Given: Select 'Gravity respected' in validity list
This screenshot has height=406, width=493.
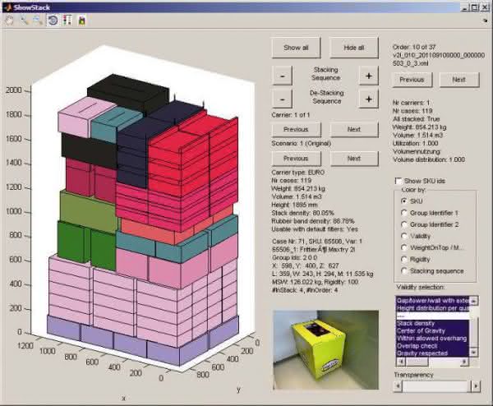Looking at the screenshot, I should pos(433,353).
